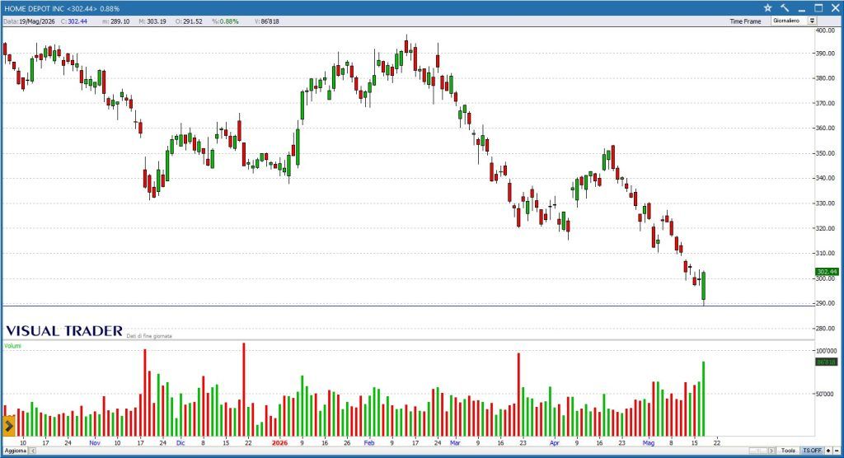Click the Aggiorna button

coord(15,451)
